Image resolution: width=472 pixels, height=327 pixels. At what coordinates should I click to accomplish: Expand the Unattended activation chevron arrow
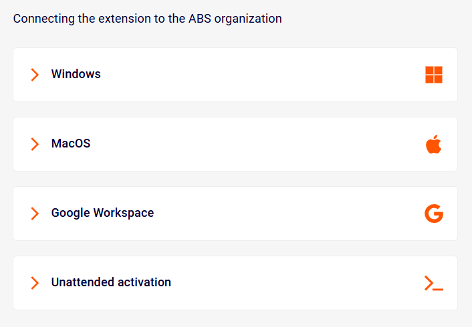pos(35,283)
